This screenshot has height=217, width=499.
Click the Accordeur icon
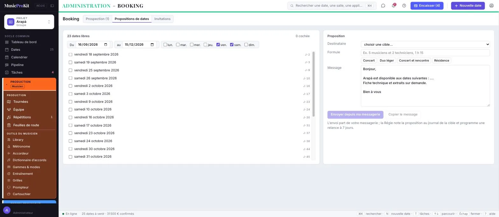coord(9,154)
